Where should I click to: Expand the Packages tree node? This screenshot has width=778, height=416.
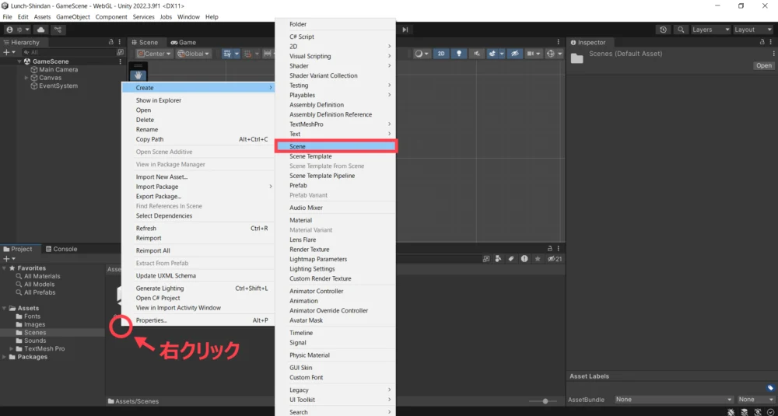tap(5, 357)
